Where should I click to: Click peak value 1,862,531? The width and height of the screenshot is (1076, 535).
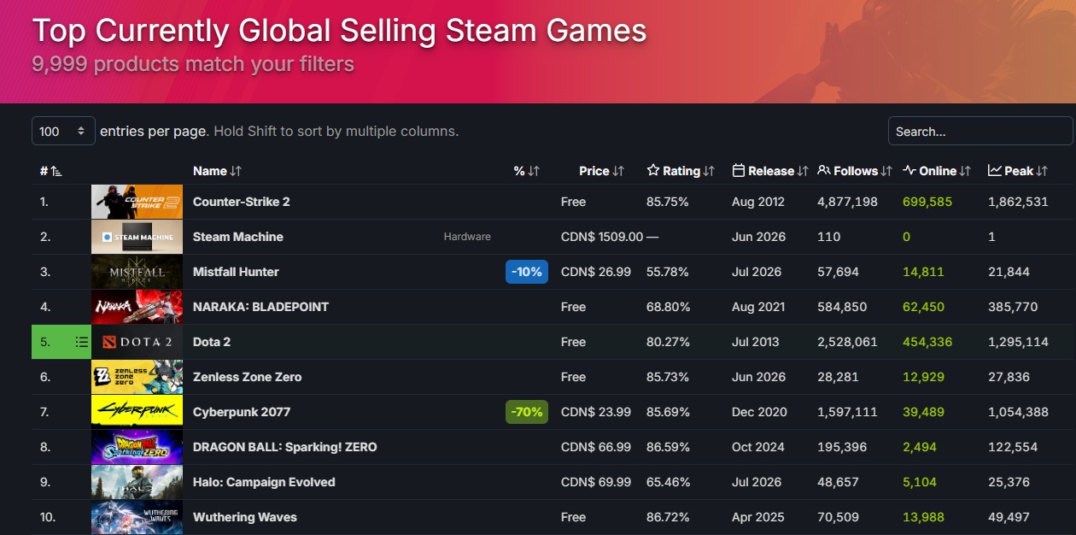click(x=1018, y=202)
